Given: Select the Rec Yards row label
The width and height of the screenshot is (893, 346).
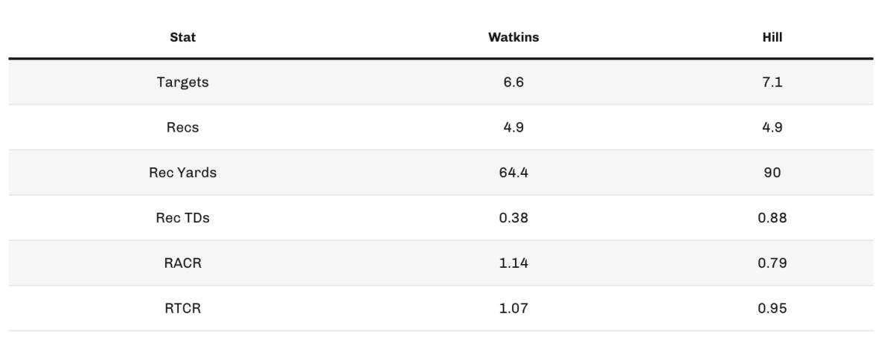Looking at the screenshot, I should (x=182, y=173).
